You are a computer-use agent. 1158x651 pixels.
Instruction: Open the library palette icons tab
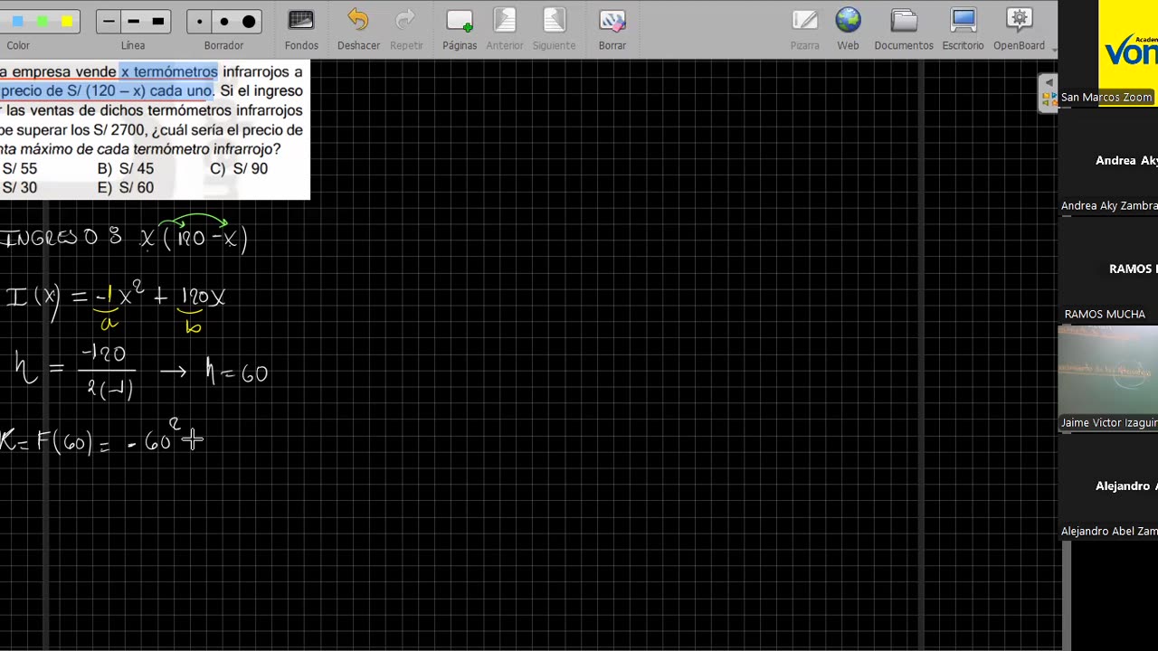tap(1049, 98)
